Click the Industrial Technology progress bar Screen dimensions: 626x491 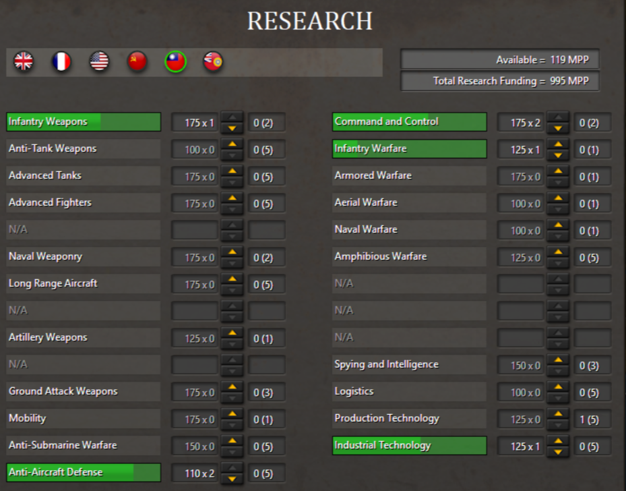click(410, 445)
